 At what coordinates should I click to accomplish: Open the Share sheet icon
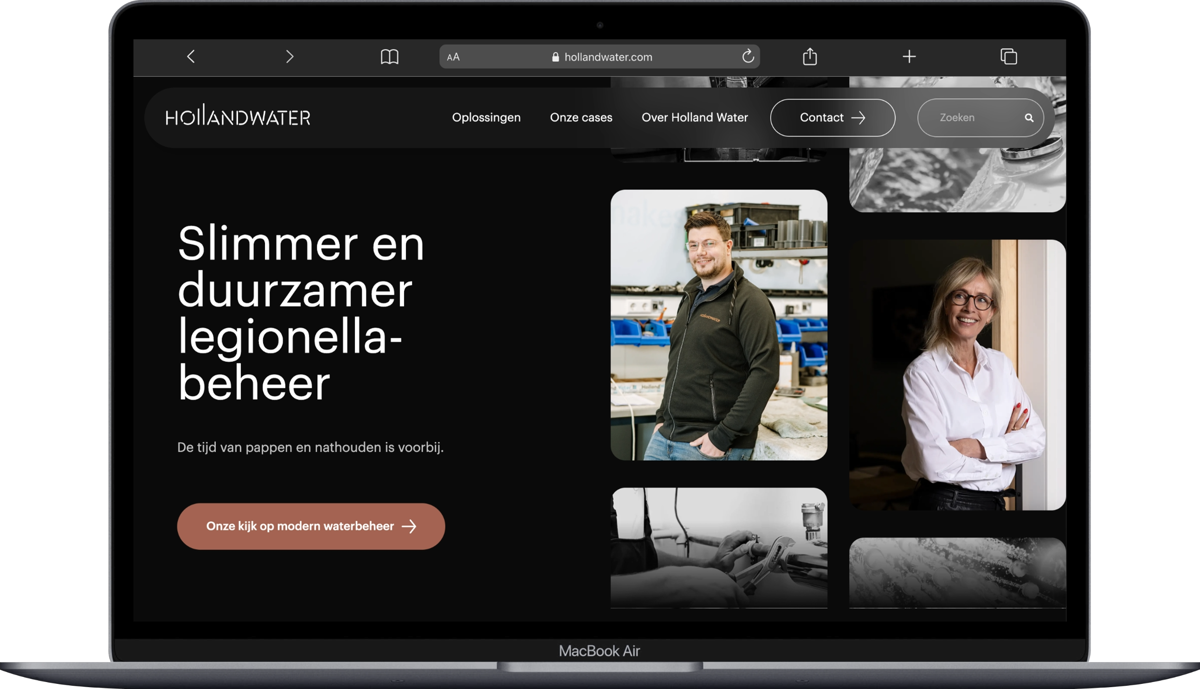[810, 57]
